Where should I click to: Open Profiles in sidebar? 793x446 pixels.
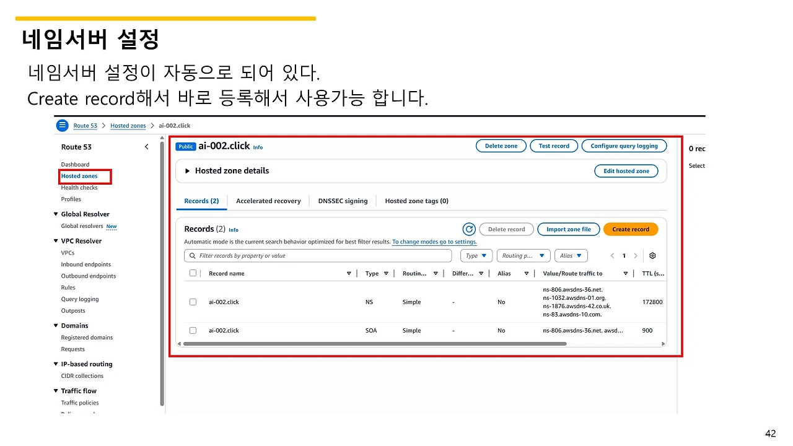coord(71,199)
